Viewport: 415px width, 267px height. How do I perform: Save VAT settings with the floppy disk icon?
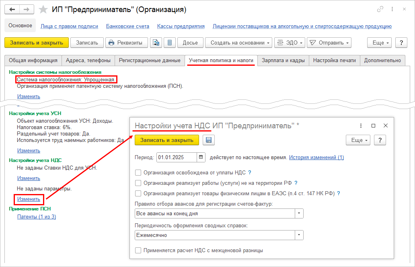point(209,140)
